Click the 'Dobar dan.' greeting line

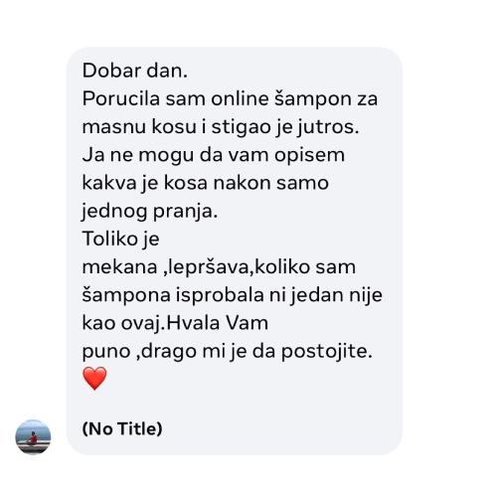click(x=135, y=71)
